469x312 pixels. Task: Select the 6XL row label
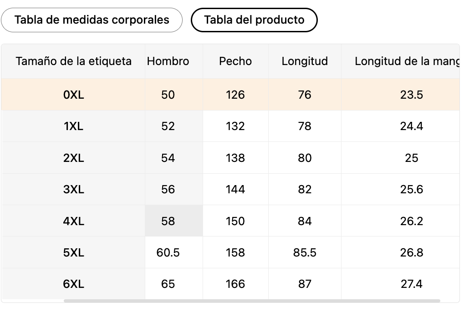click(x=74, y=284)
